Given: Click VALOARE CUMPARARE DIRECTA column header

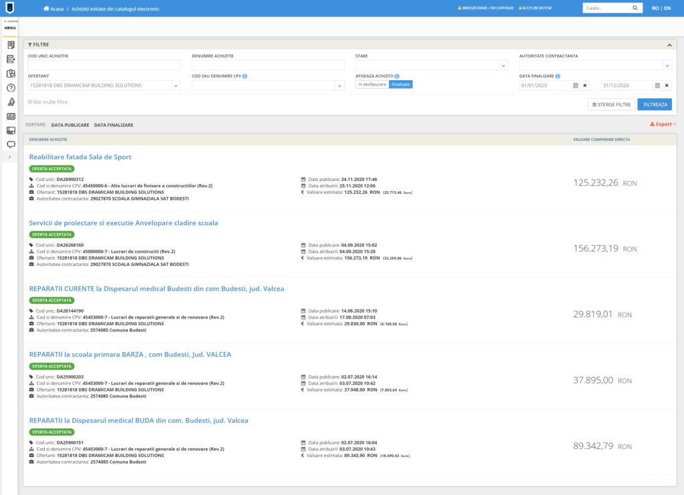Looking at the screenshot, I should tap(602, 140).
